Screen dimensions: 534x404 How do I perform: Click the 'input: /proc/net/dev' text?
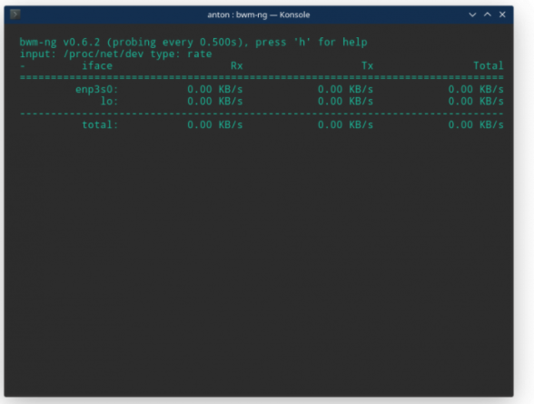(82, 54)
